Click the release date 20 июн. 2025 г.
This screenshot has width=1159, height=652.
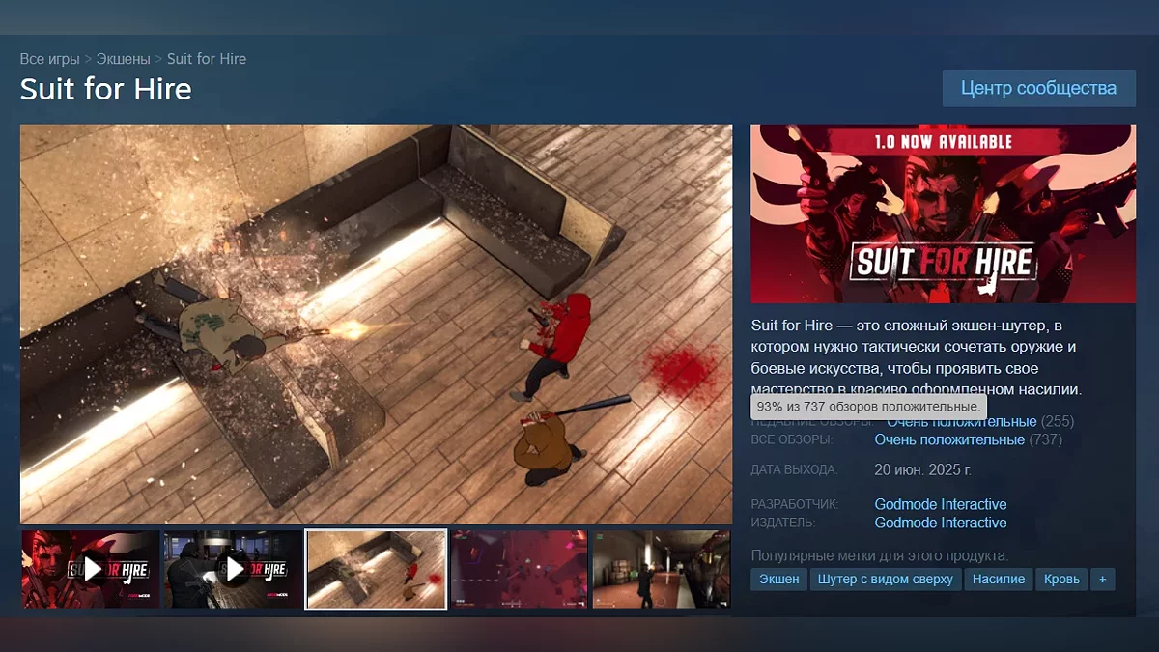923,470
